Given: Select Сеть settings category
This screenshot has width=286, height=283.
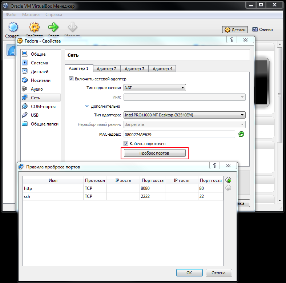Looking at the screenshot, I should (41, 98).
